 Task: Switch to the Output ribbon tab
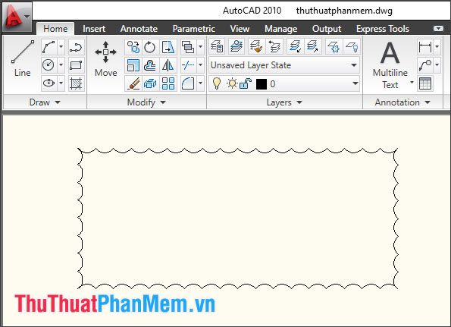pos(327,29)
